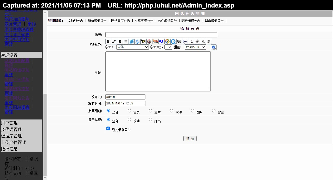Open the 字体 font dropdown
Image resolution: width=333 pixels, height=180 pixels.
tap(132, 47)
